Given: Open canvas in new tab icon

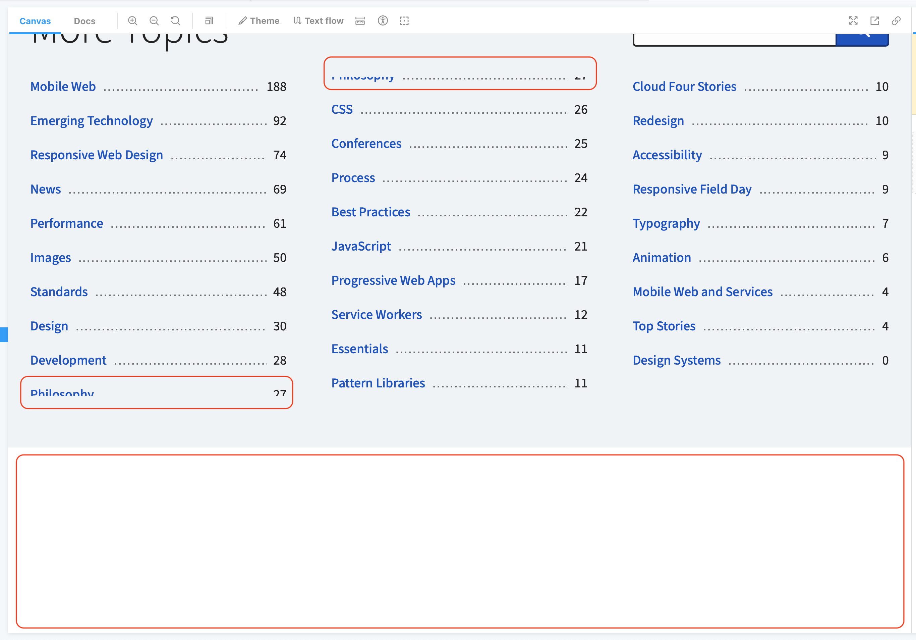Looking at the screenshot, I should [874, 21].
